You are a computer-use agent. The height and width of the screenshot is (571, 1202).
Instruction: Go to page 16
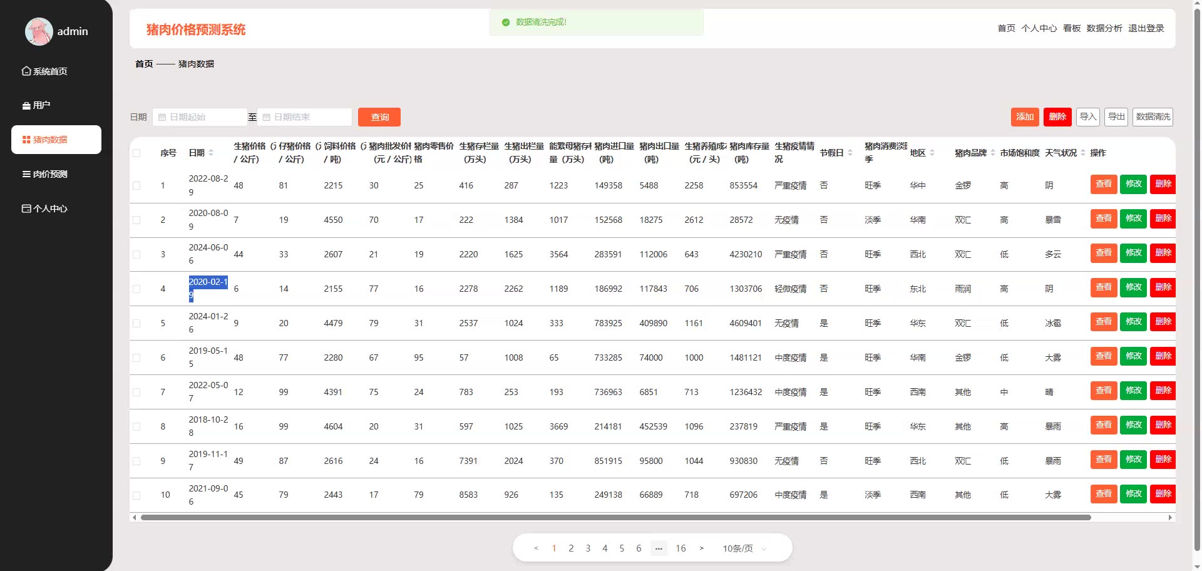[681, 548]
